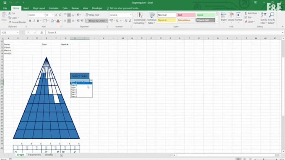Screen dimensions: 285x160
Task: Apply the Calculation cell style
Action: 187,20
